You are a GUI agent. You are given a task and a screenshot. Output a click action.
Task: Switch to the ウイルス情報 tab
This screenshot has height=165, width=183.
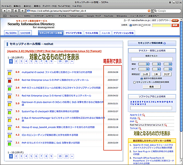(91, 33)
